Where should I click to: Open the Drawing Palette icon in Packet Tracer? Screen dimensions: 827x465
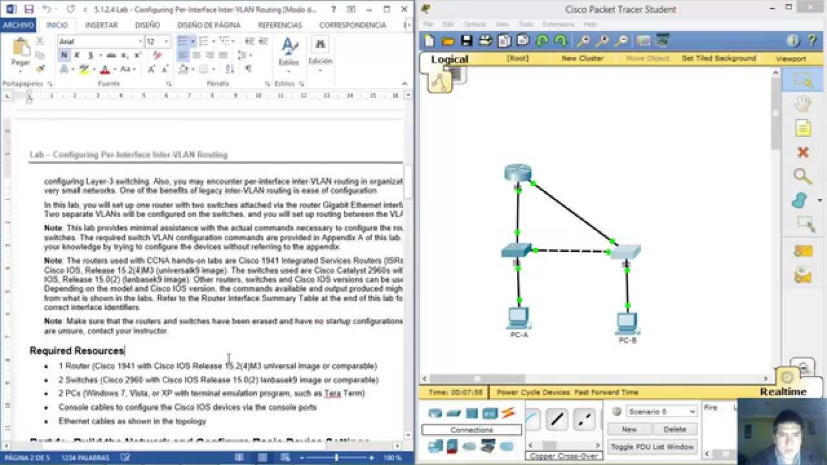click(x=644, y=41)
